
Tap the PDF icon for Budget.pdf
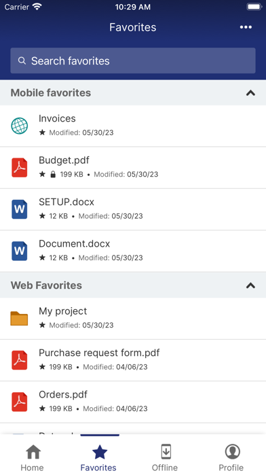pyautogui.click(x=20, y=168)
